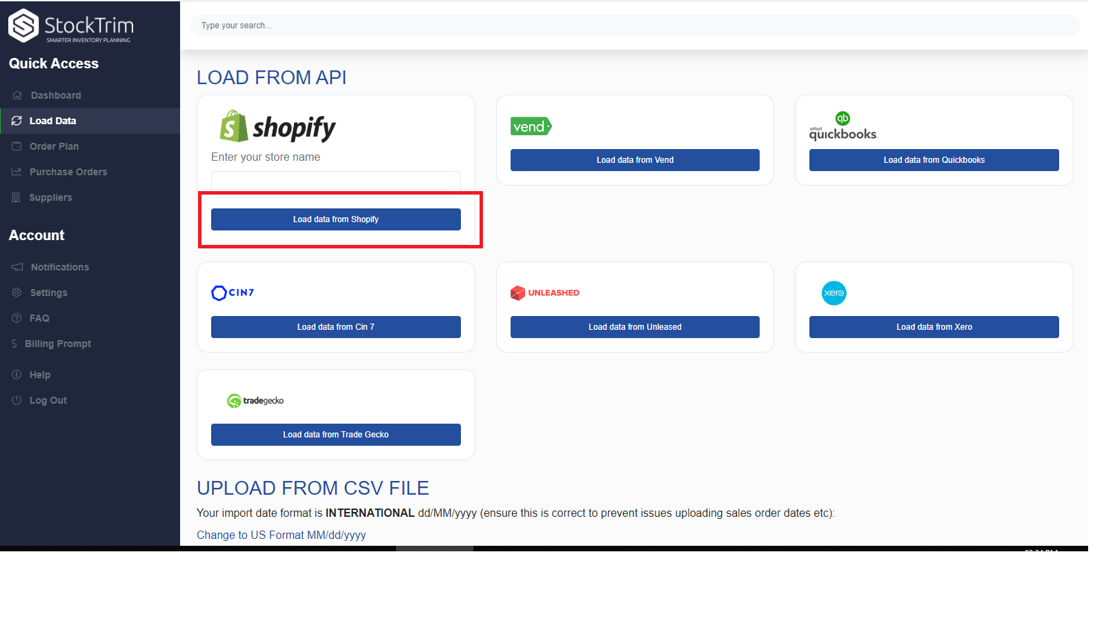Click the Purchase Orders chart icon

click(x=17, y=172)
